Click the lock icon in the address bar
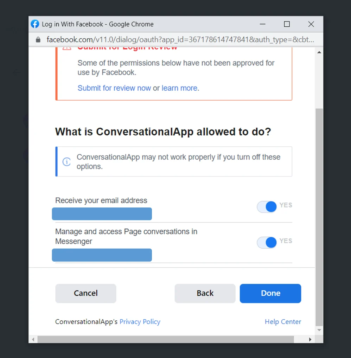Screen dimensions: 351x358 tap(38, 40)
